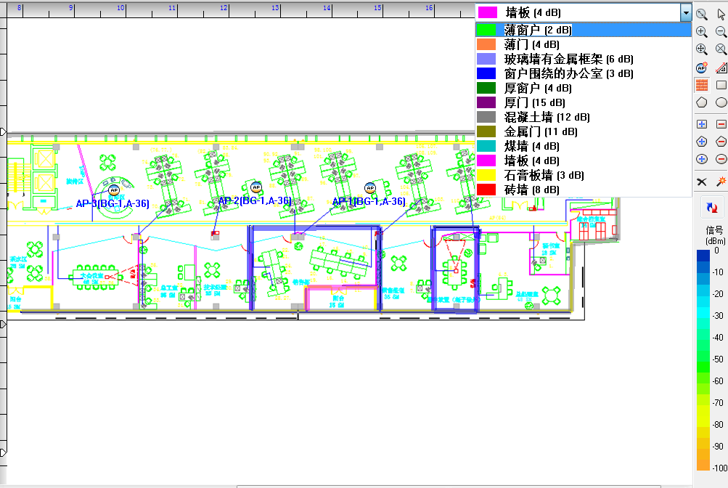
Task: Choose 薄窗户 (2 dB) from the list
Action: coord(538,30)
